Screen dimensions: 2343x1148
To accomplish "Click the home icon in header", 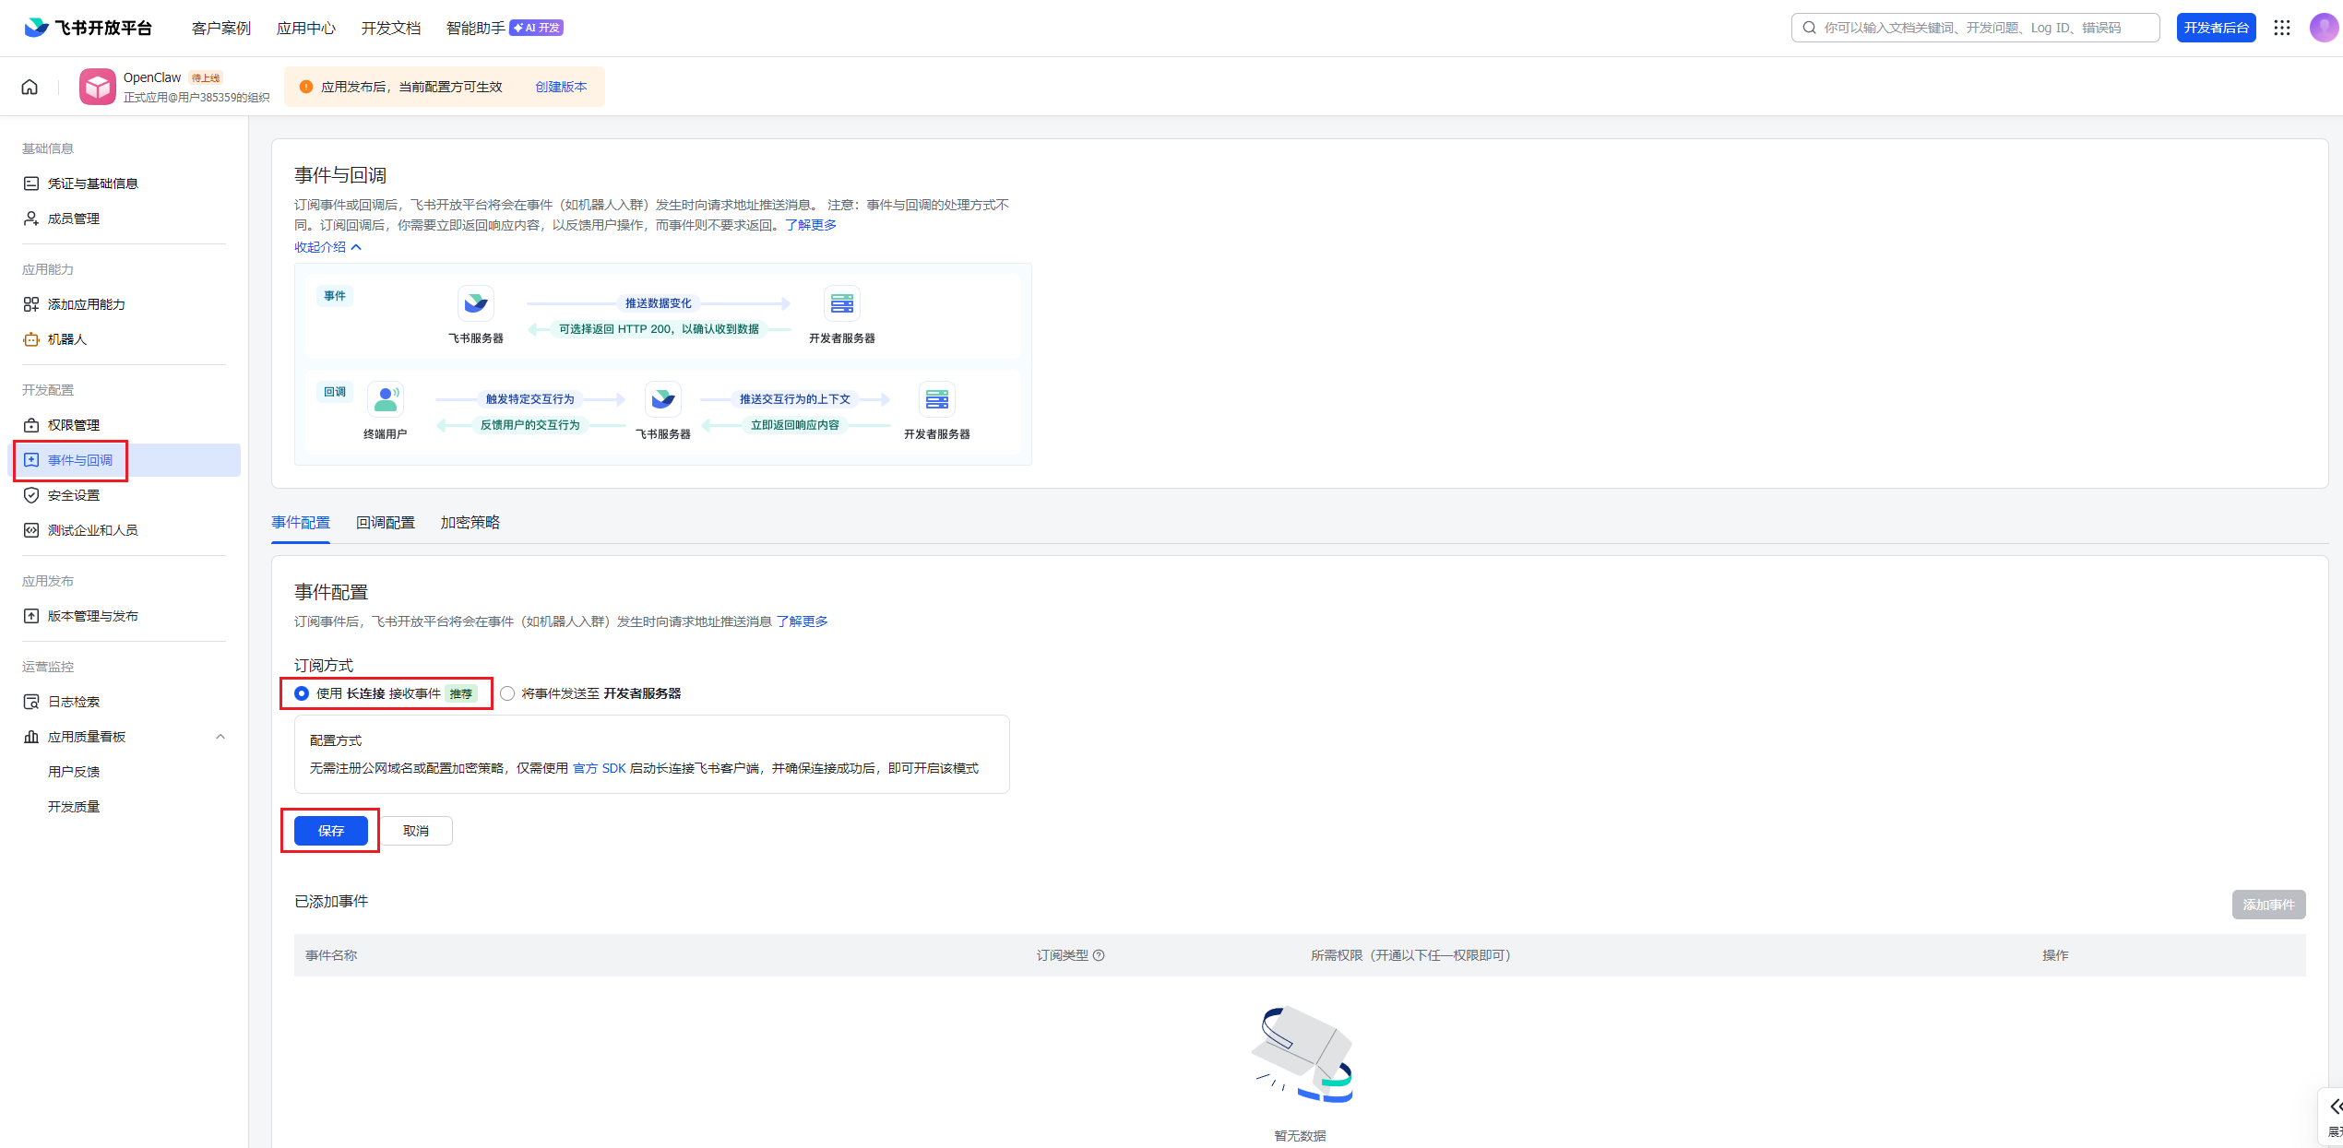I will pyautogui.click(x=30, y=87).
